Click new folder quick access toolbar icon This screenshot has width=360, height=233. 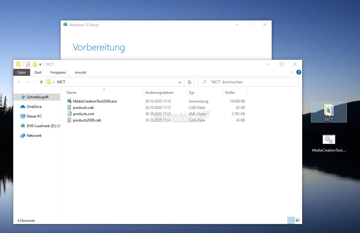click(x=35, y=64)
